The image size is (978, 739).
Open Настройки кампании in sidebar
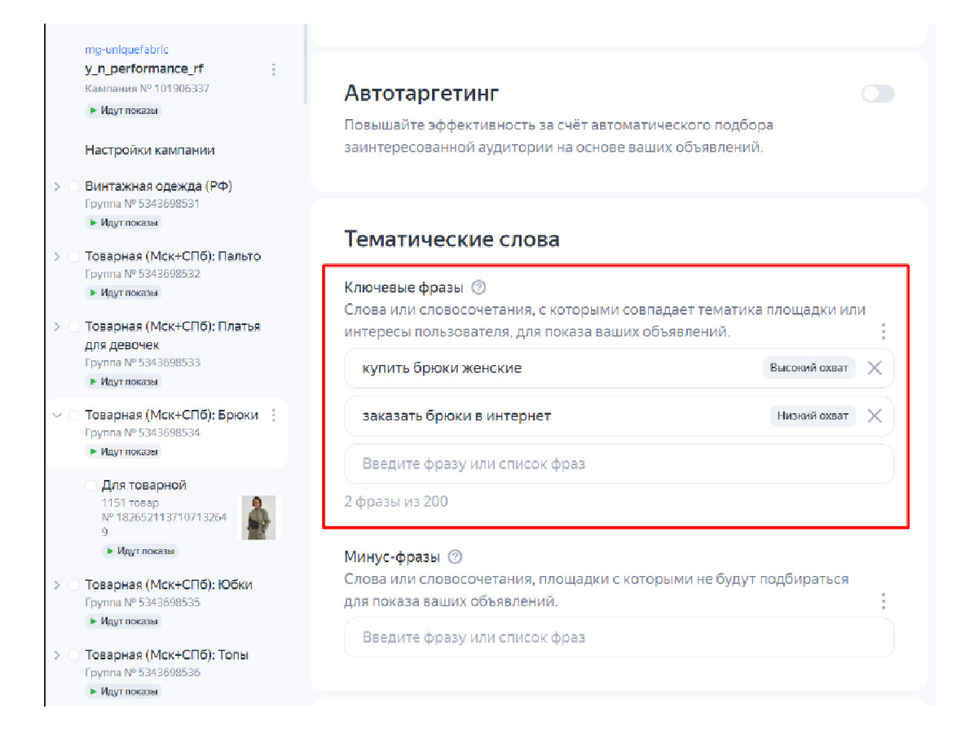pos(150,151)
